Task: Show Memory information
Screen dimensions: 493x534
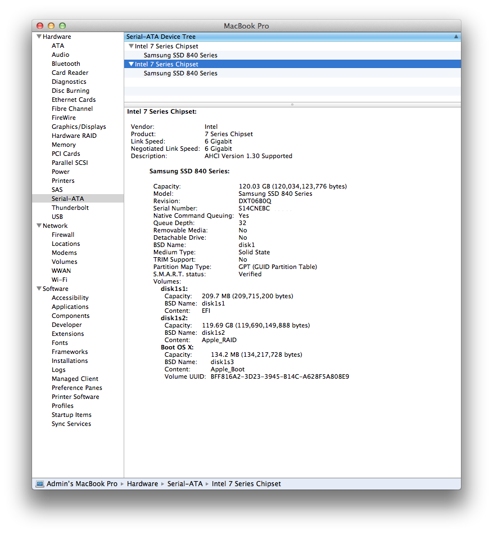Action: [x=64, y=145]
